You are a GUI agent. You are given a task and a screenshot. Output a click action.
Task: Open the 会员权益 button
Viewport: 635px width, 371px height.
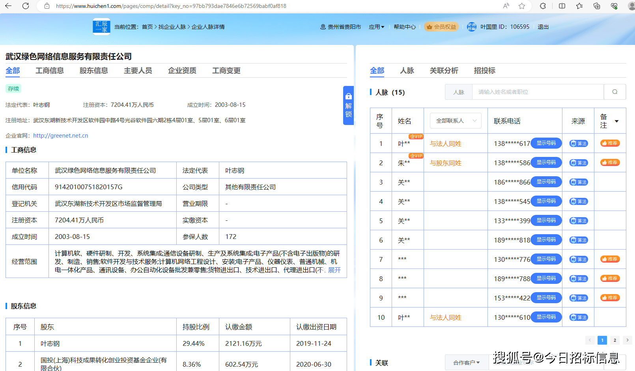point(441,27)
